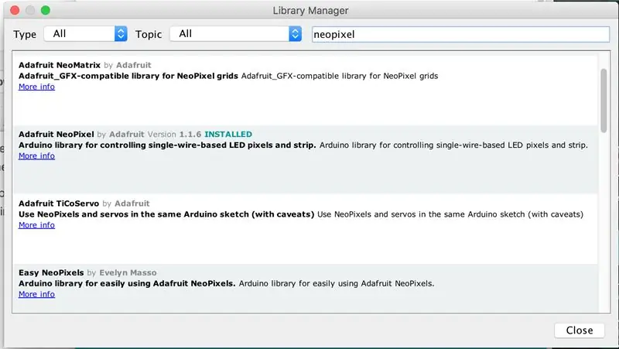Click the Library Manager title bar text
The height and width of the screenshot is (349, 619).
coord(311,11)
